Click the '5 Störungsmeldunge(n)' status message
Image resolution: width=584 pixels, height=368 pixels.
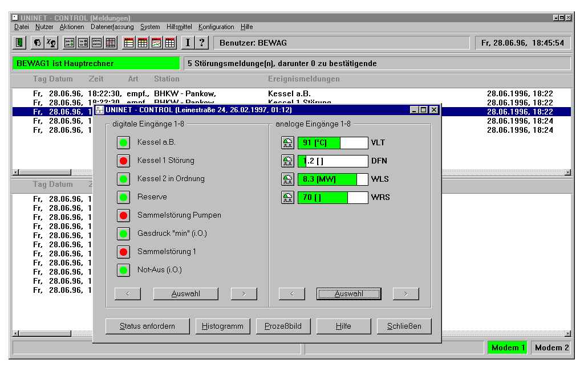tap(377, 63)
